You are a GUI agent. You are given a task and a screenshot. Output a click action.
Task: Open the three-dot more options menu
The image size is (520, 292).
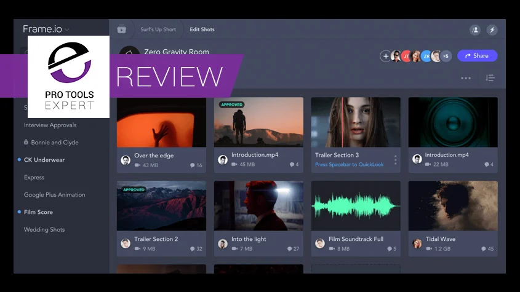pyautogui.click(x=466, y=78)
